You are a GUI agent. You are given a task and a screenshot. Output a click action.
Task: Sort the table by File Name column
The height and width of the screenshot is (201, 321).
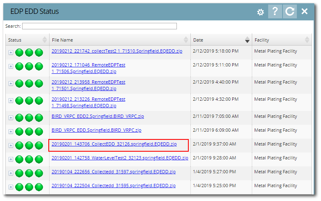[120, 40]
